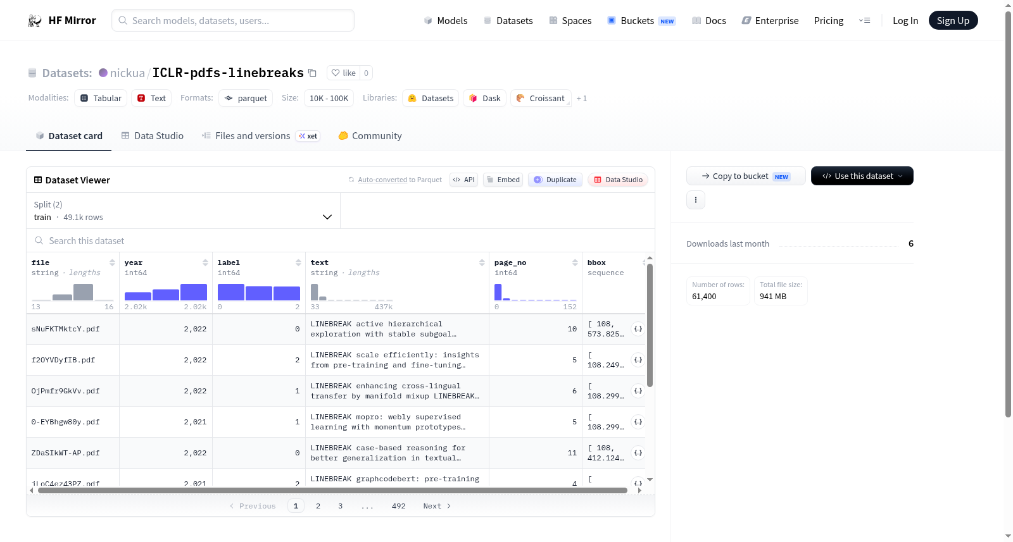Click Copy to bucket button
This screenshot has height=542, width=1013.
click(746, 176)
